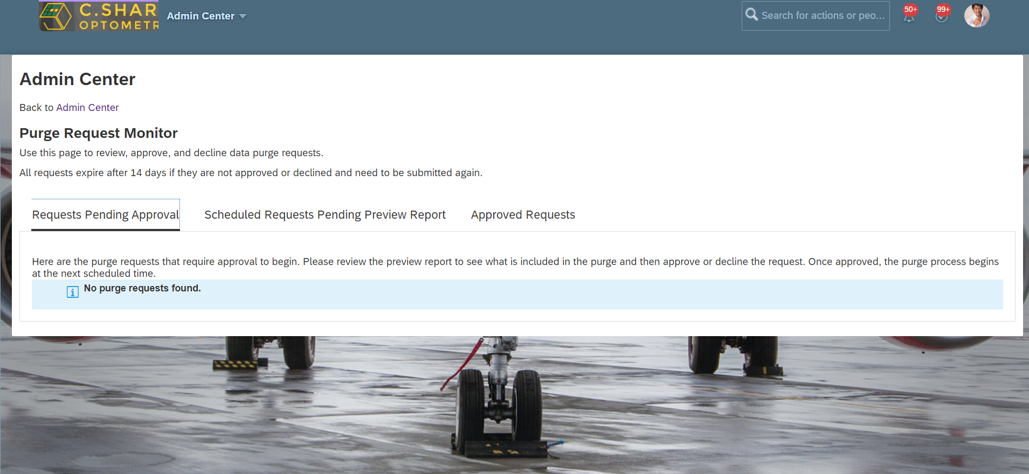Click the 'All requests expire after 14 days' text
The image size is (1029, 474).
251,173
